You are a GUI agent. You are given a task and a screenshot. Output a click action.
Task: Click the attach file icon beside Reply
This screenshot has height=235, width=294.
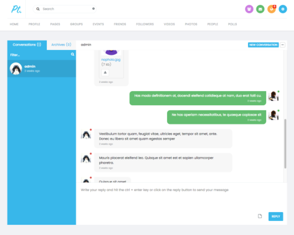tap(260, 216)
